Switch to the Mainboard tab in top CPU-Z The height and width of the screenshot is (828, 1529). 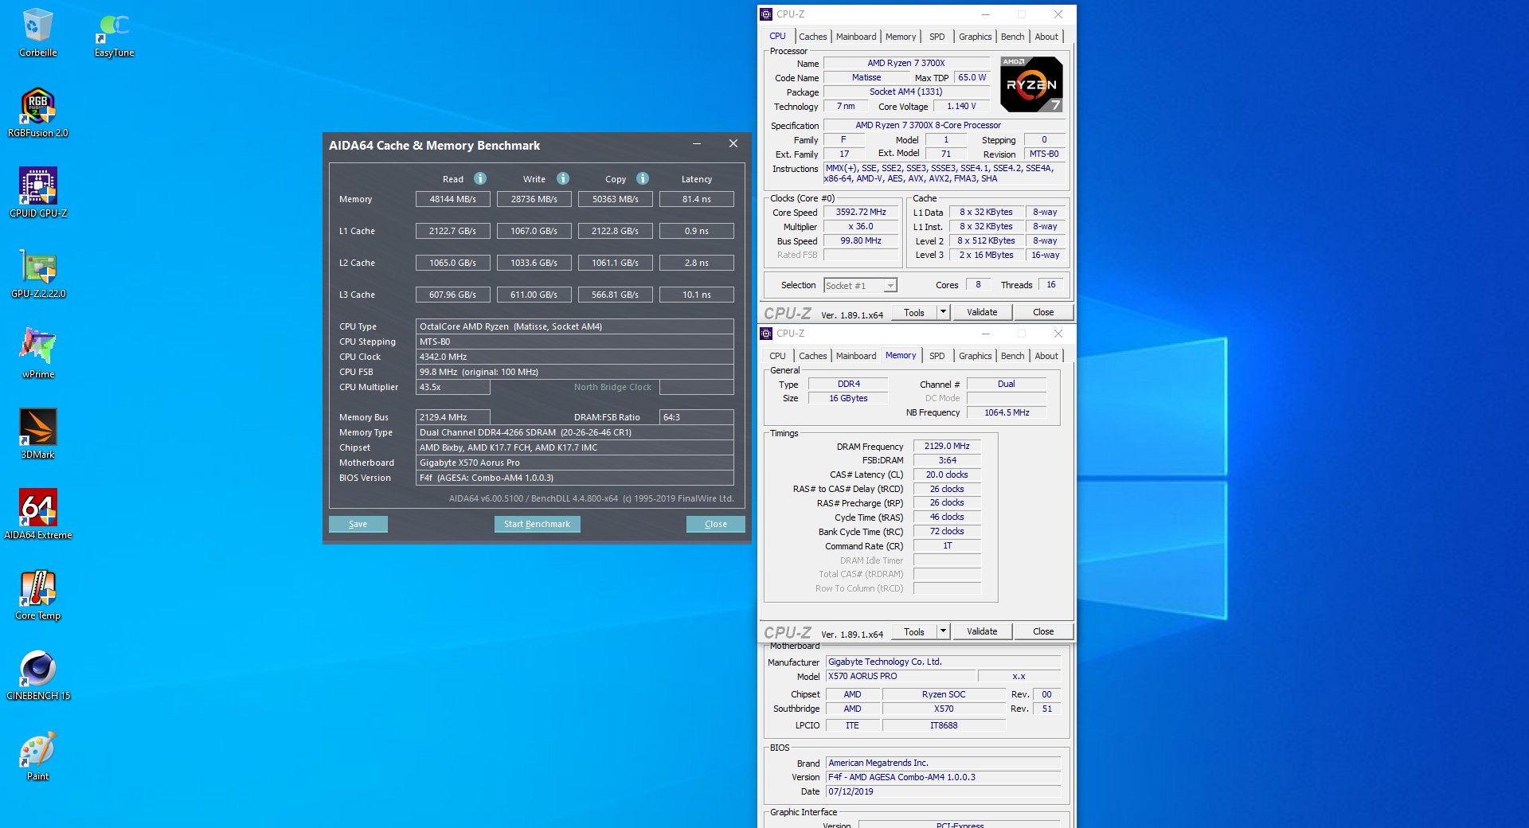pos(855,37)
